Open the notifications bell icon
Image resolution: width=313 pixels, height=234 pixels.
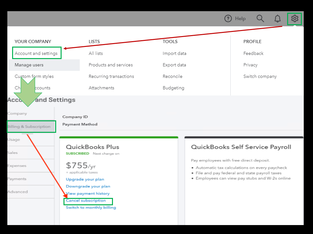[x=278, y=19]
